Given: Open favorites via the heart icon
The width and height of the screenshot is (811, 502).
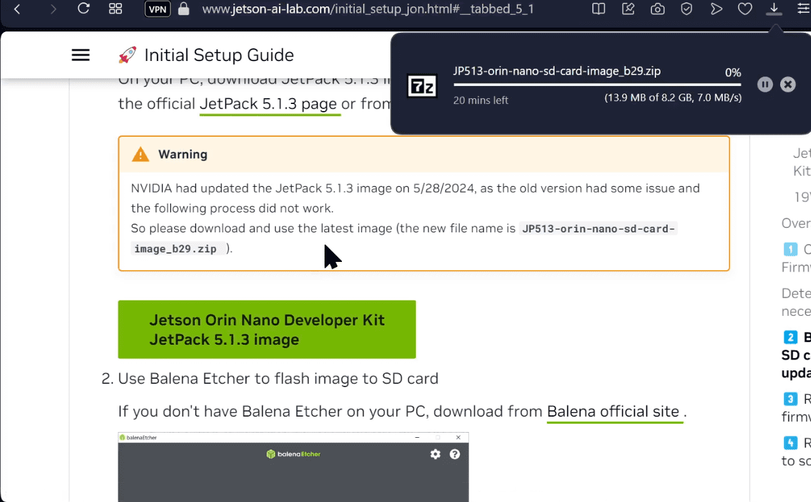Looking at the screenshot, I should coord(745,9).
